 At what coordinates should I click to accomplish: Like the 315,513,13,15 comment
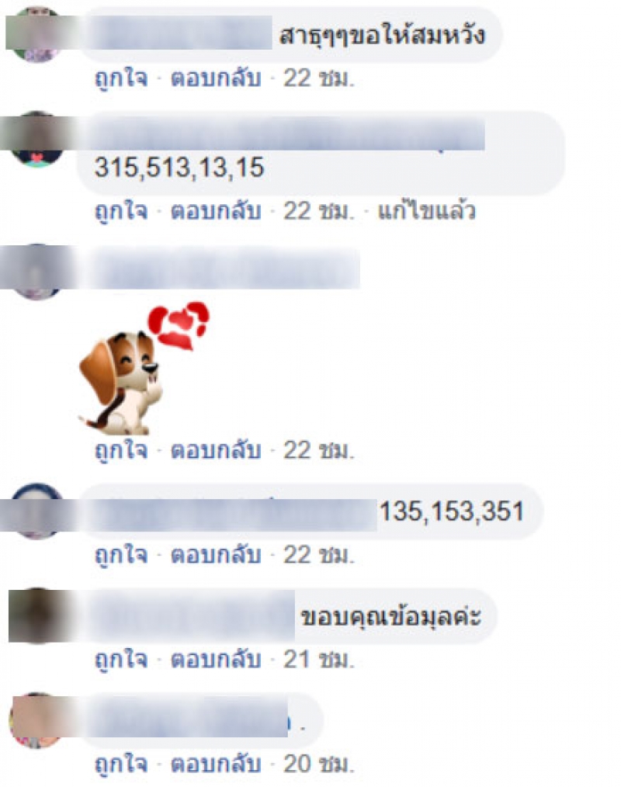[x=121, y=211]
